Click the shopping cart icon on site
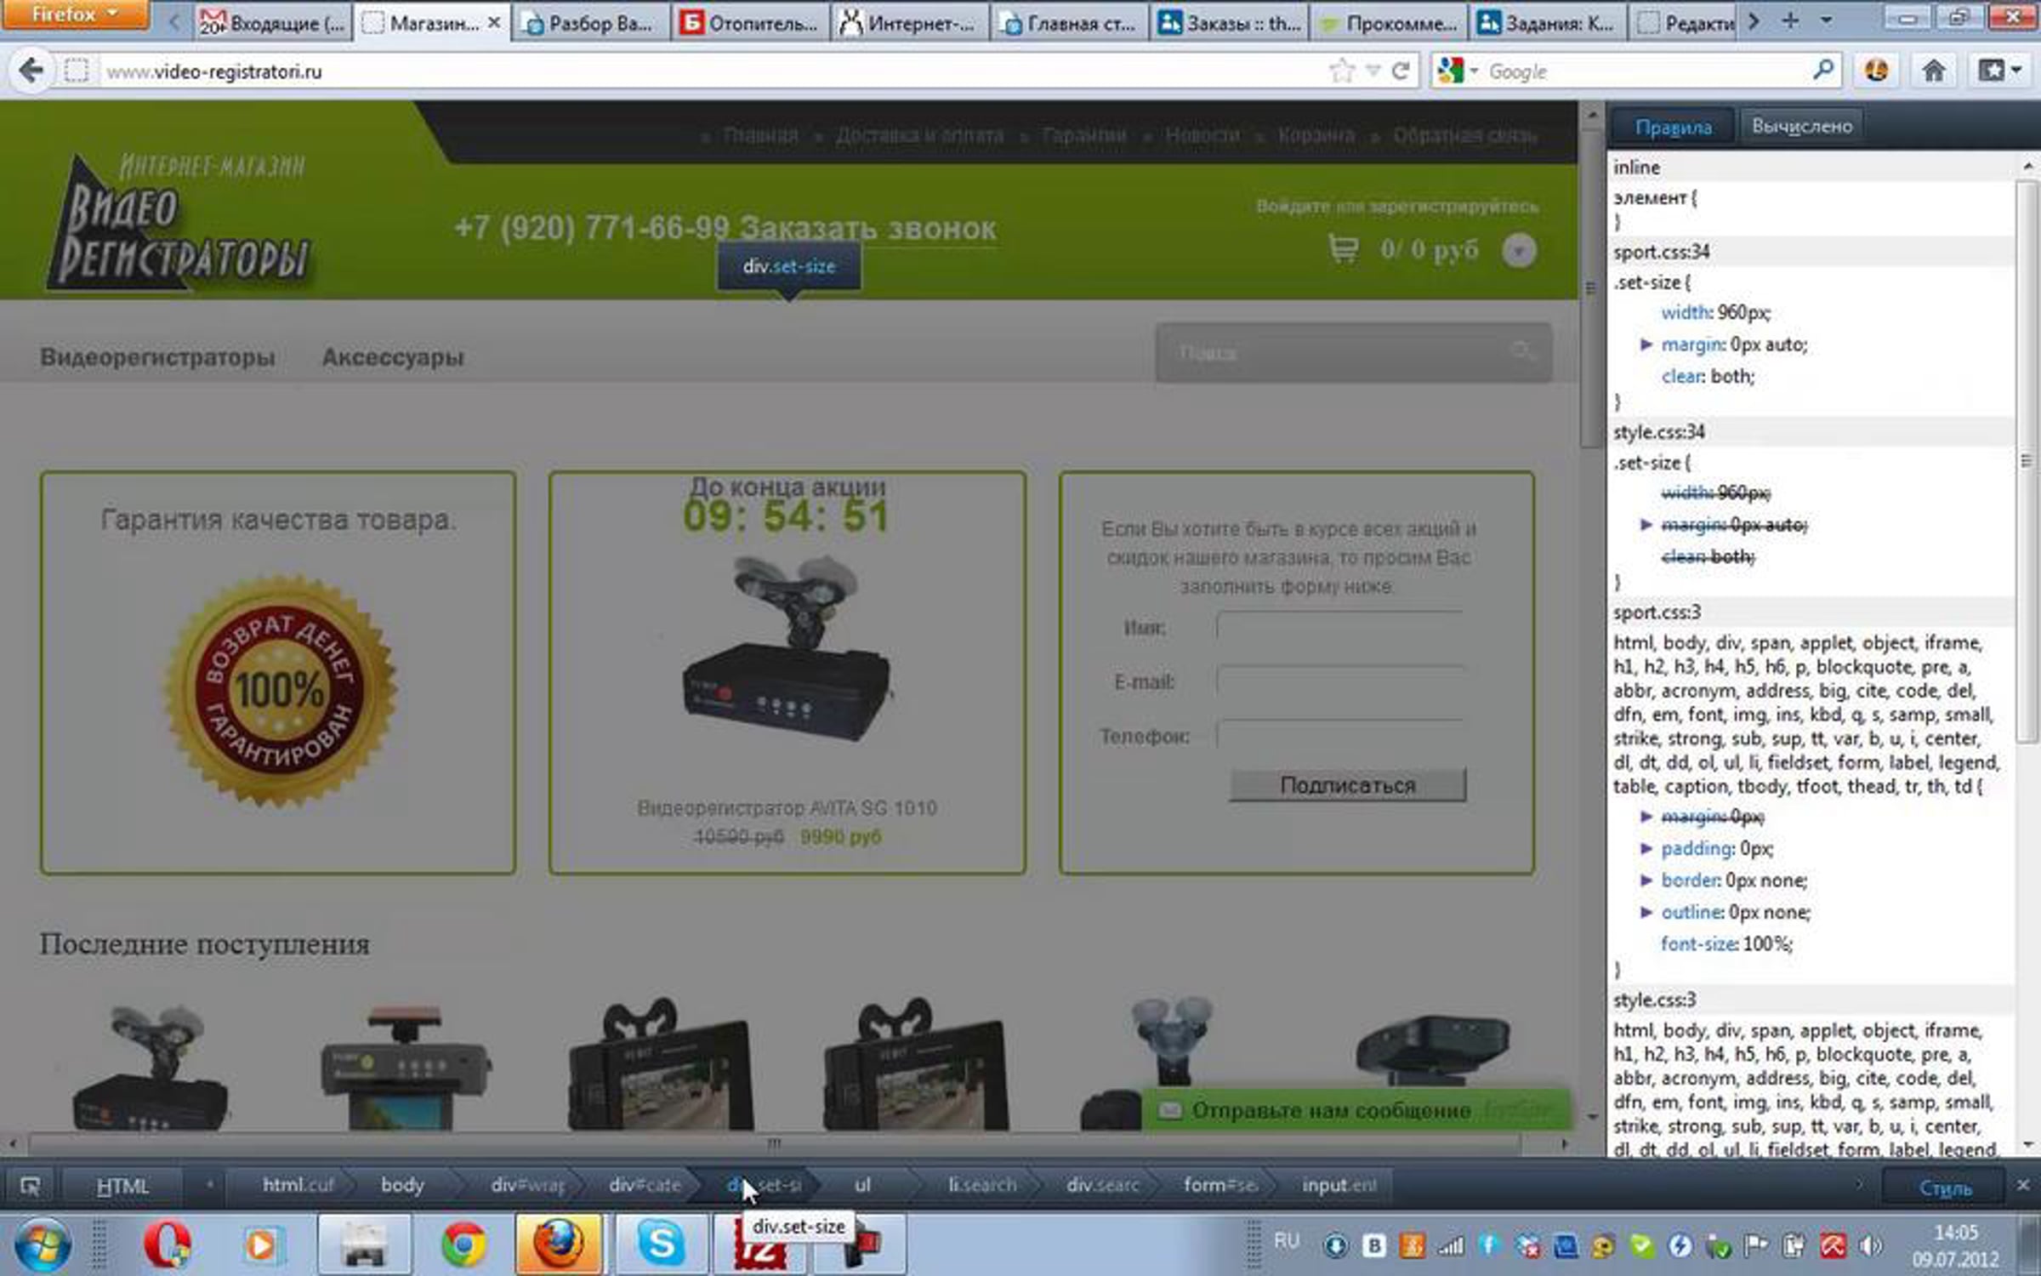Screen dimensions: 2041x1276 (x=1343, y=249)
